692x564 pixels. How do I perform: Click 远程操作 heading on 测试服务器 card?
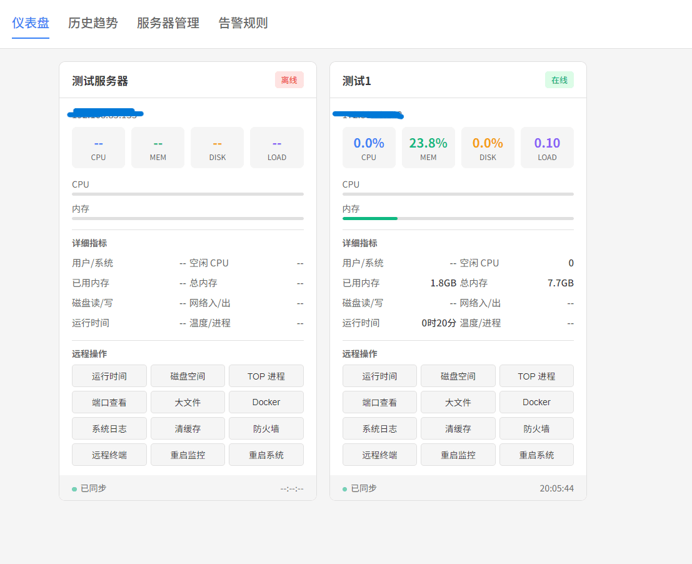[x=89, y=354]
